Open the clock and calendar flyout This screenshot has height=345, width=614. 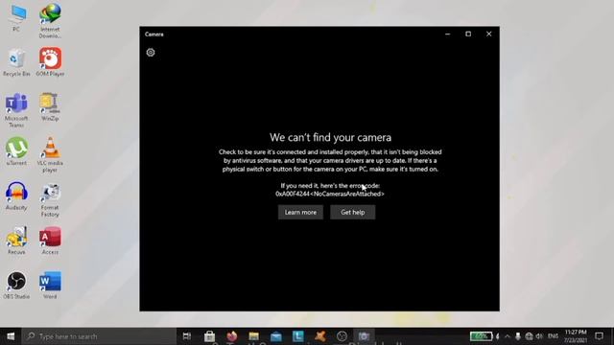pos(576,336)
